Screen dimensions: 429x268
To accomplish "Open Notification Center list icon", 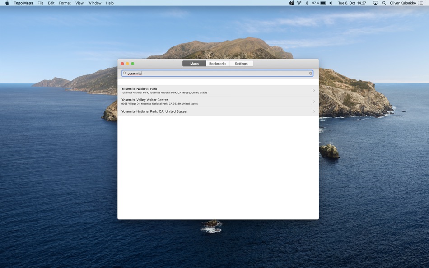I will [x=421, y=3].
